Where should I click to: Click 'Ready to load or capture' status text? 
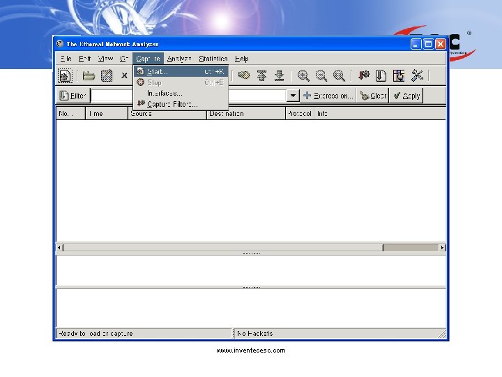(x=96, y=334)
